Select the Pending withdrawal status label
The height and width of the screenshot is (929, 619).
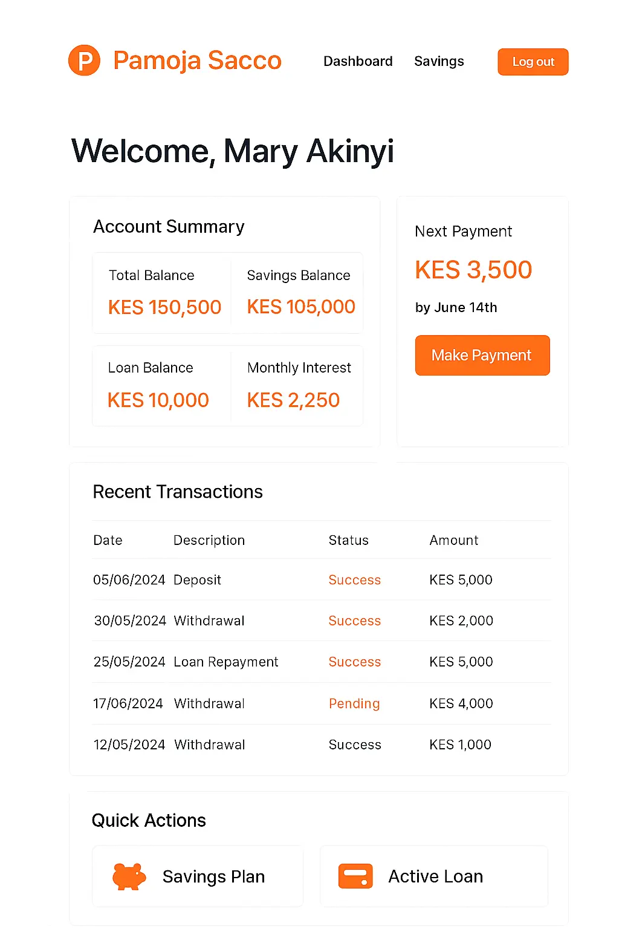coord(354,703)
